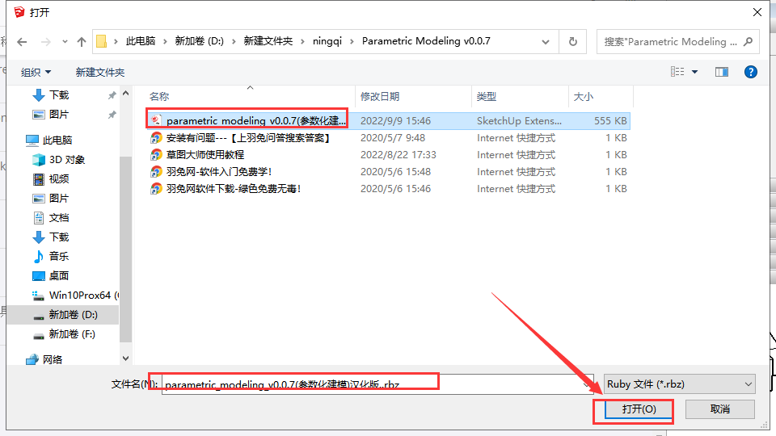Expand the address bar history dropdown

546,42
